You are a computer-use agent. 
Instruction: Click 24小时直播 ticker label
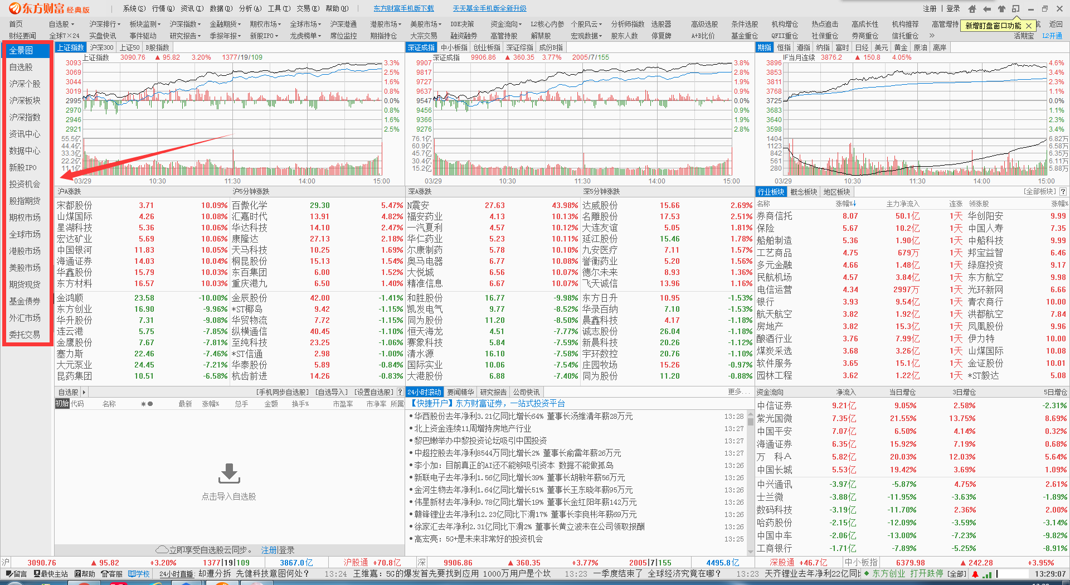tap(176, 574)
